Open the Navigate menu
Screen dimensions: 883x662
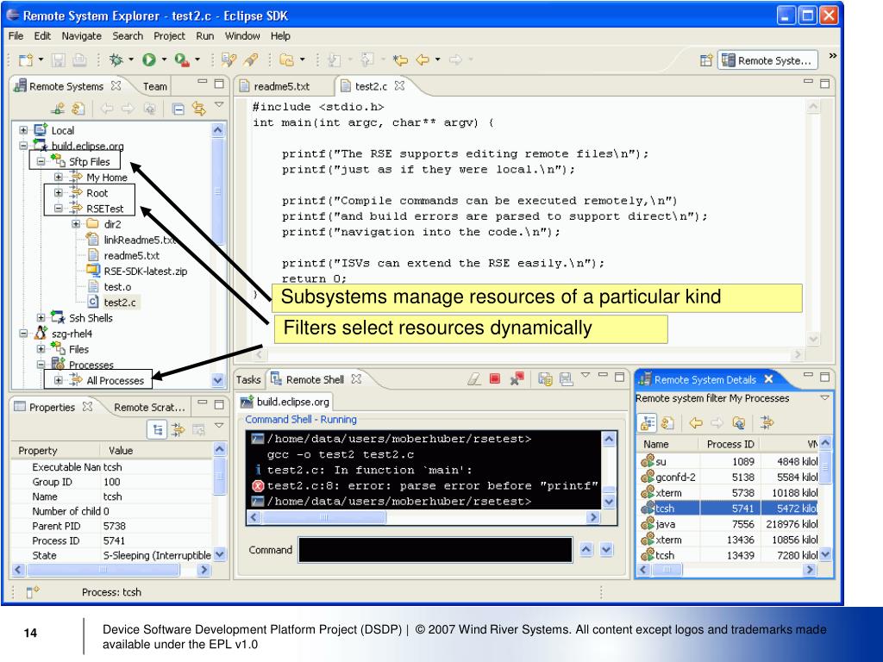(x=82, y=36)
